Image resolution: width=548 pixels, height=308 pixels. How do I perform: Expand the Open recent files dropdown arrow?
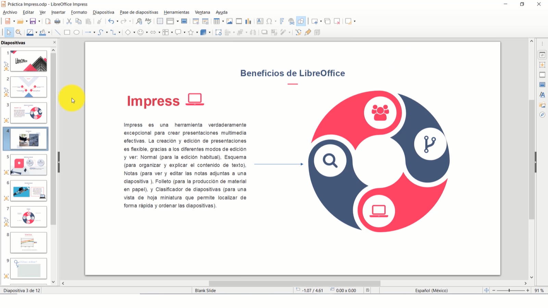(26, 21)
